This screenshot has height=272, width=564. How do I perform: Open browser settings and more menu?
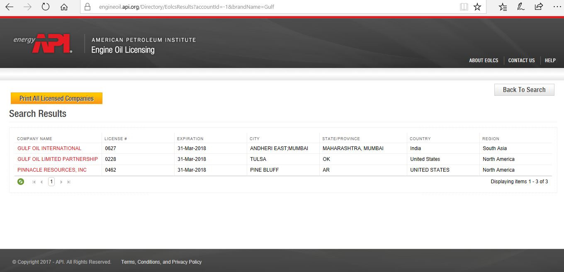(x=557, y=7)
